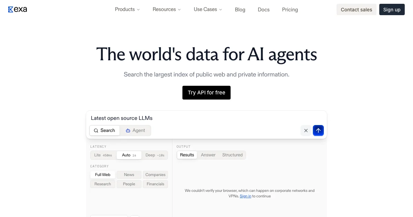Clear the search query with X icon
The height and width of the screenshot is (217, 413).
(x=306, y=131)
